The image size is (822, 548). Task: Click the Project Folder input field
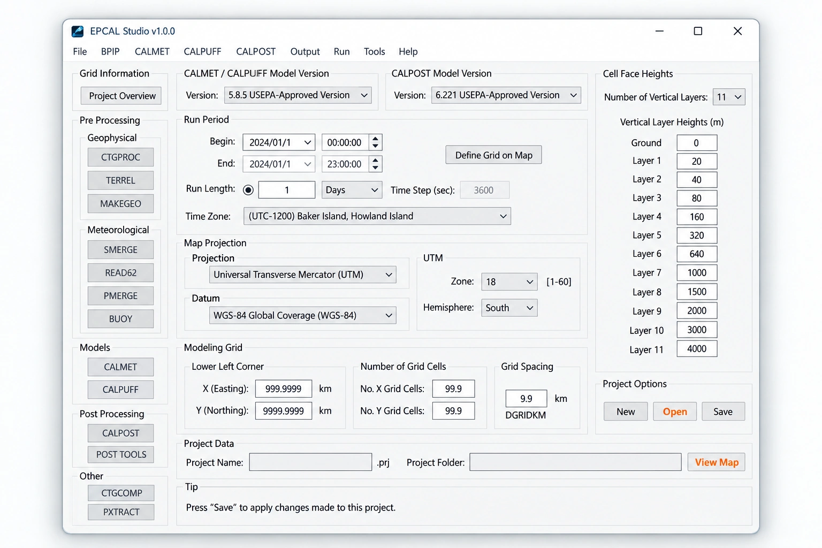[575, 462]
